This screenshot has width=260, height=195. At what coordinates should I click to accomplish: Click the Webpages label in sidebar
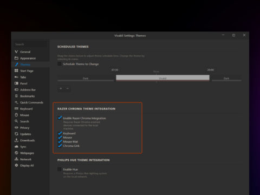point(27,153)
